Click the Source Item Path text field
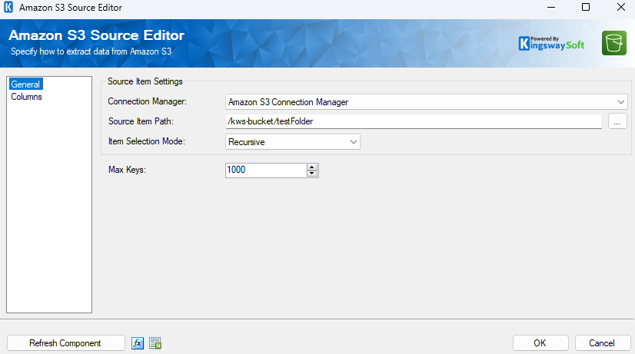The width and height of the screenshot is (635, 354). click(414, 121)
